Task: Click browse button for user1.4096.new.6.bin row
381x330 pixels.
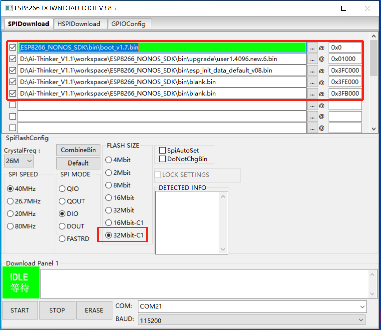Action: point(312,59)
